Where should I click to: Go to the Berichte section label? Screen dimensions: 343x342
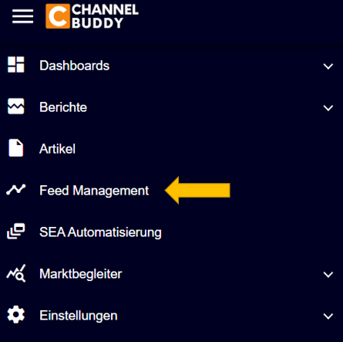click(63, 107)
